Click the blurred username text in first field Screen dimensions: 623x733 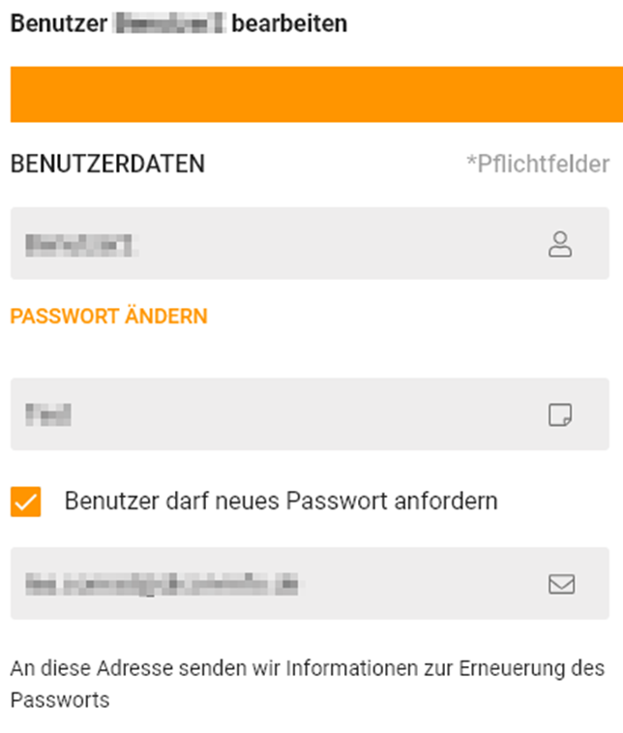tap(80, 244)
